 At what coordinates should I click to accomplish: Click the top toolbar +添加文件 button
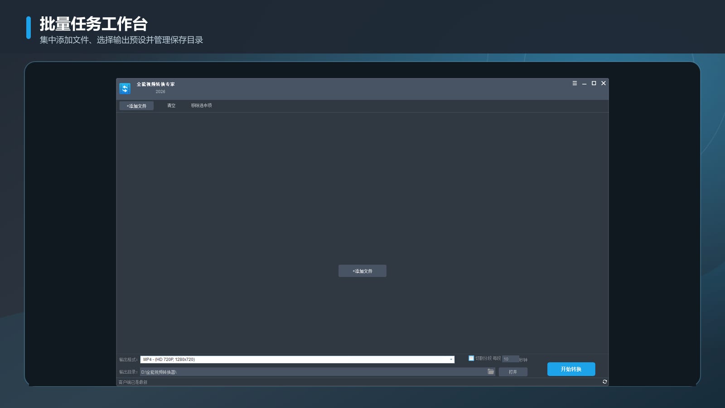pos(136,106)
